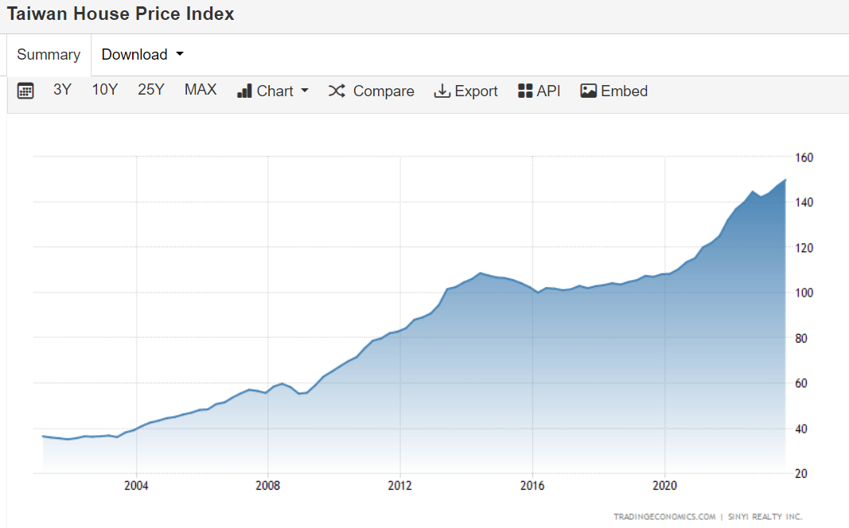Select the 25Y time range
The height and width of the screenshot is (528, 849).
[150, 90]
